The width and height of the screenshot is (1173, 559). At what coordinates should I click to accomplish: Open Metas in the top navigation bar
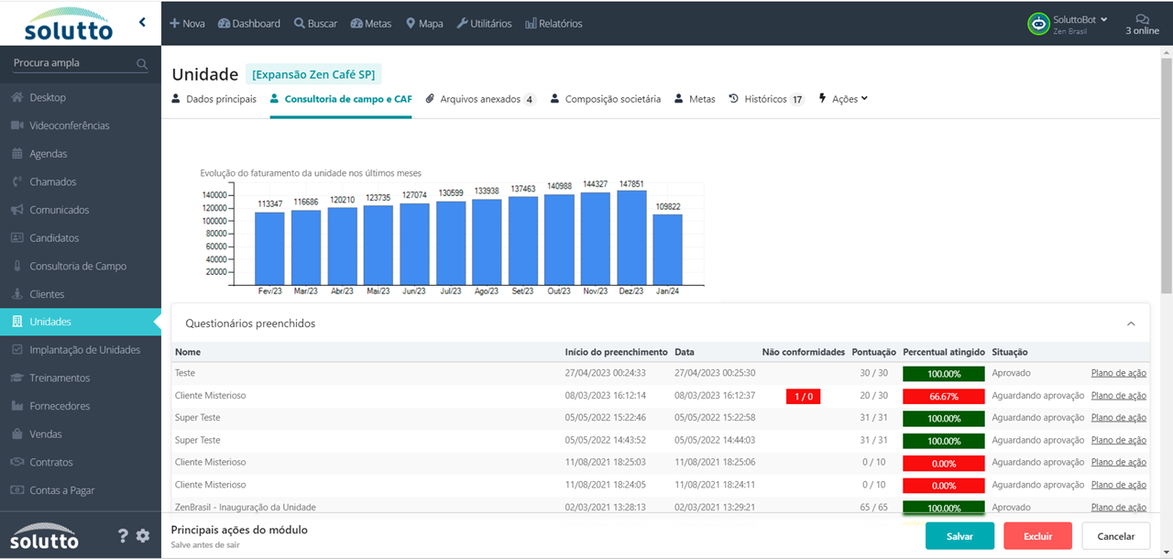371,24
